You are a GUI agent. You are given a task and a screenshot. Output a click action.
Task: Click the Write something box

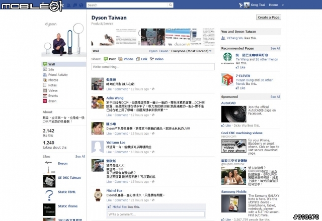pyautogui.click(x=153, y=67)
